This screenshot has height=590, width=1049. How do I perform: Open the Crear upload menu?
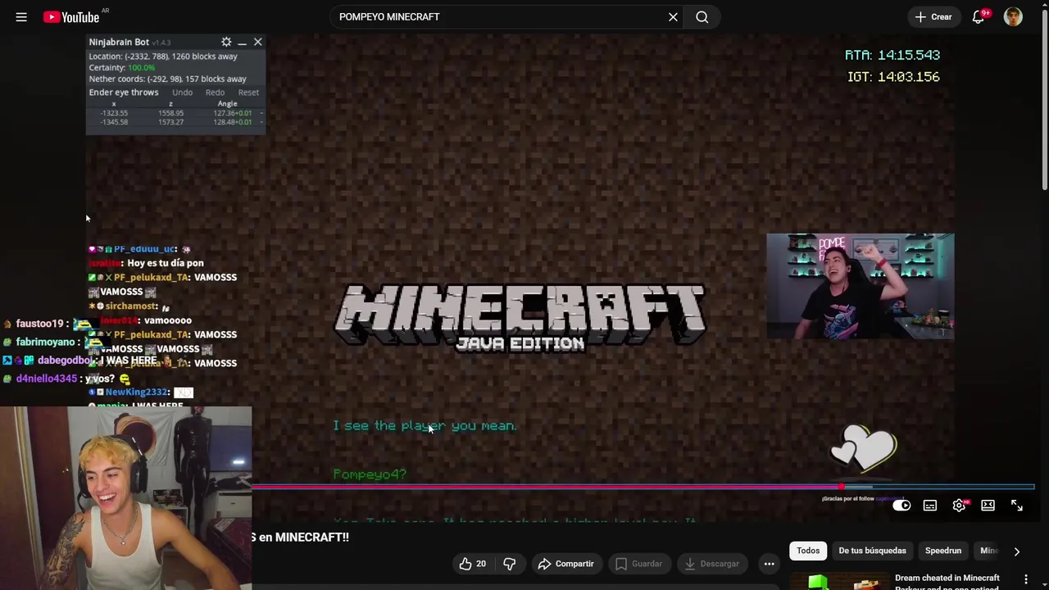point(933,16)
